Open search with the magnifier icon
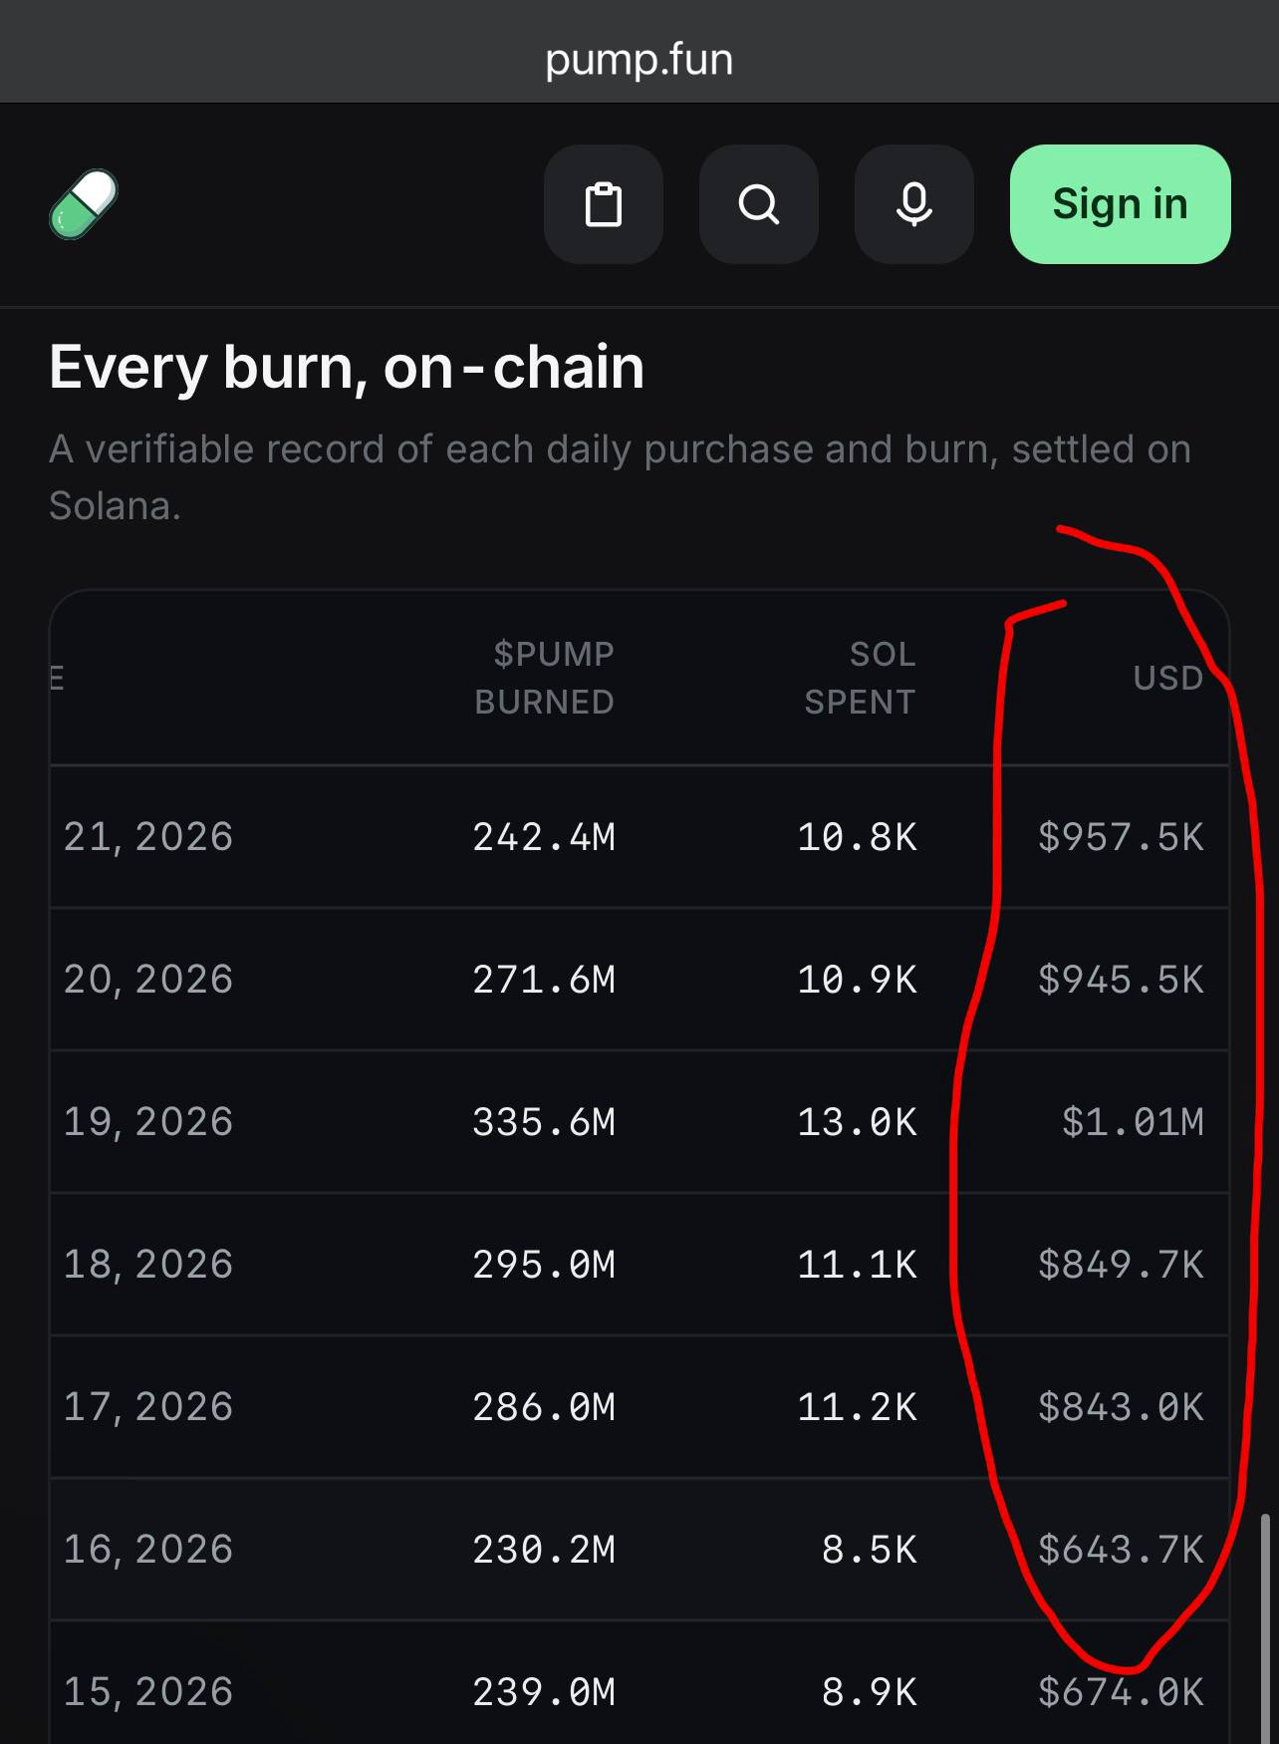Screen dimensions: 1279x1744 pos(759,204)
